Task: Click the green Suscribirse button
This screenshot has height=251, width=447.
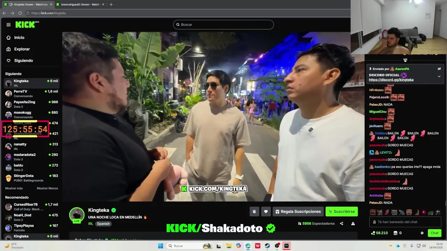Action: click(x=342, y=212)
